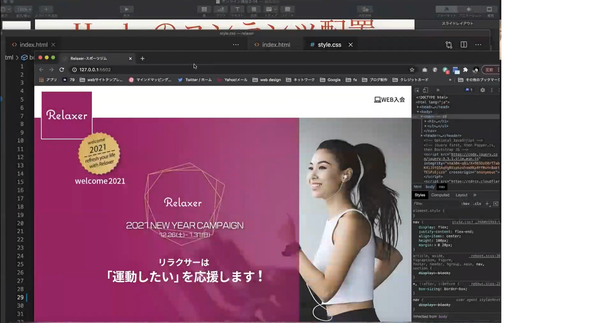The height and width of the screenshot is (323, 611).
Task: Activate the DevTools inspect element picker
Action: [x=417, y=90]
